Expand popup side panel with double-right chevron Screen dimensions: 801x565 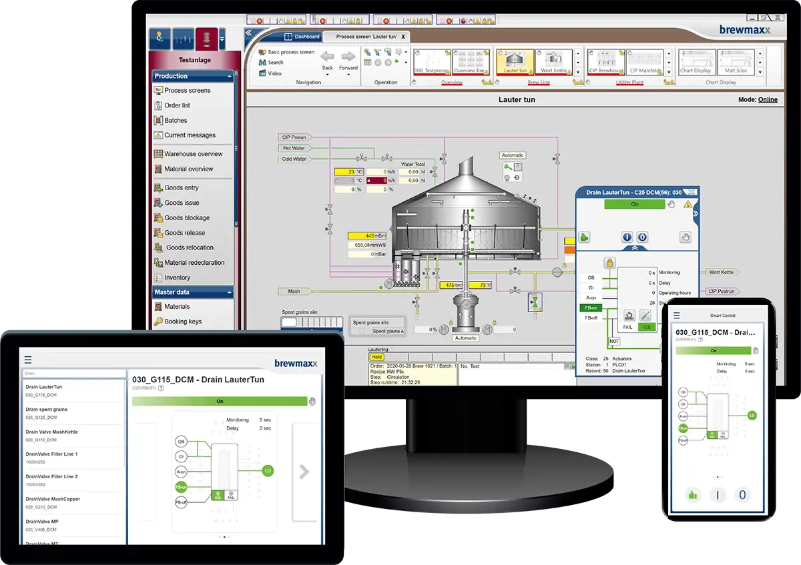696,214
